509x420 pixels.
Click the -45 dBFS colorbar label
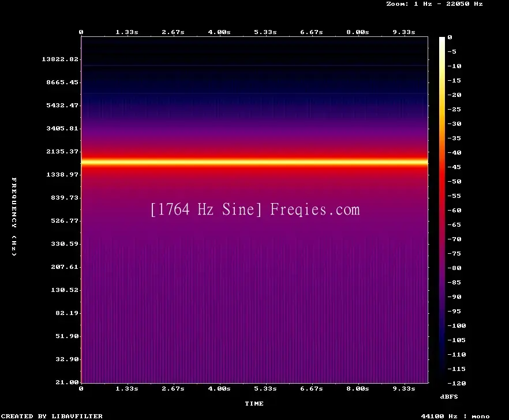[454, 167]
